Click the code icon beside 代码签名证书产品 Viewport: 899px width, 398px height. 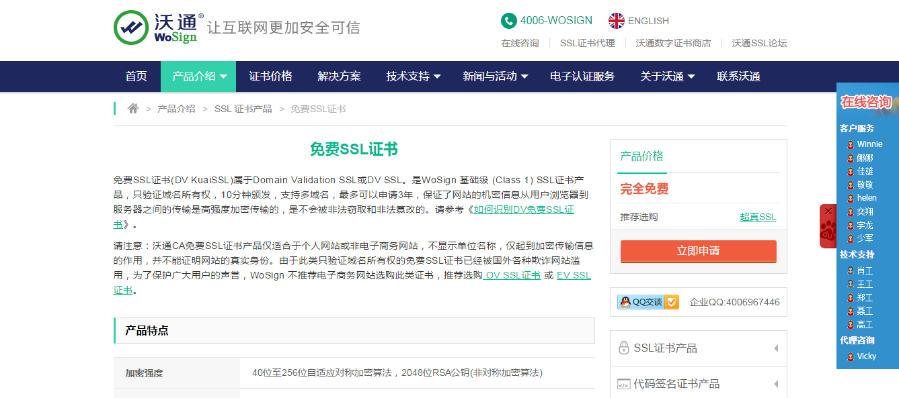[624, 384]
